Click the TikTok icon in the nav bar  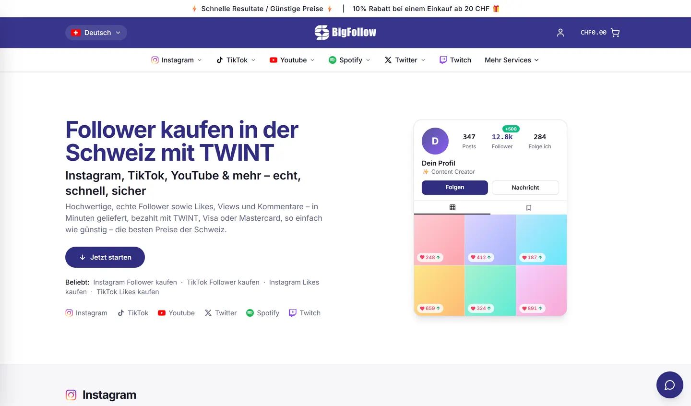tap(220, 60)
